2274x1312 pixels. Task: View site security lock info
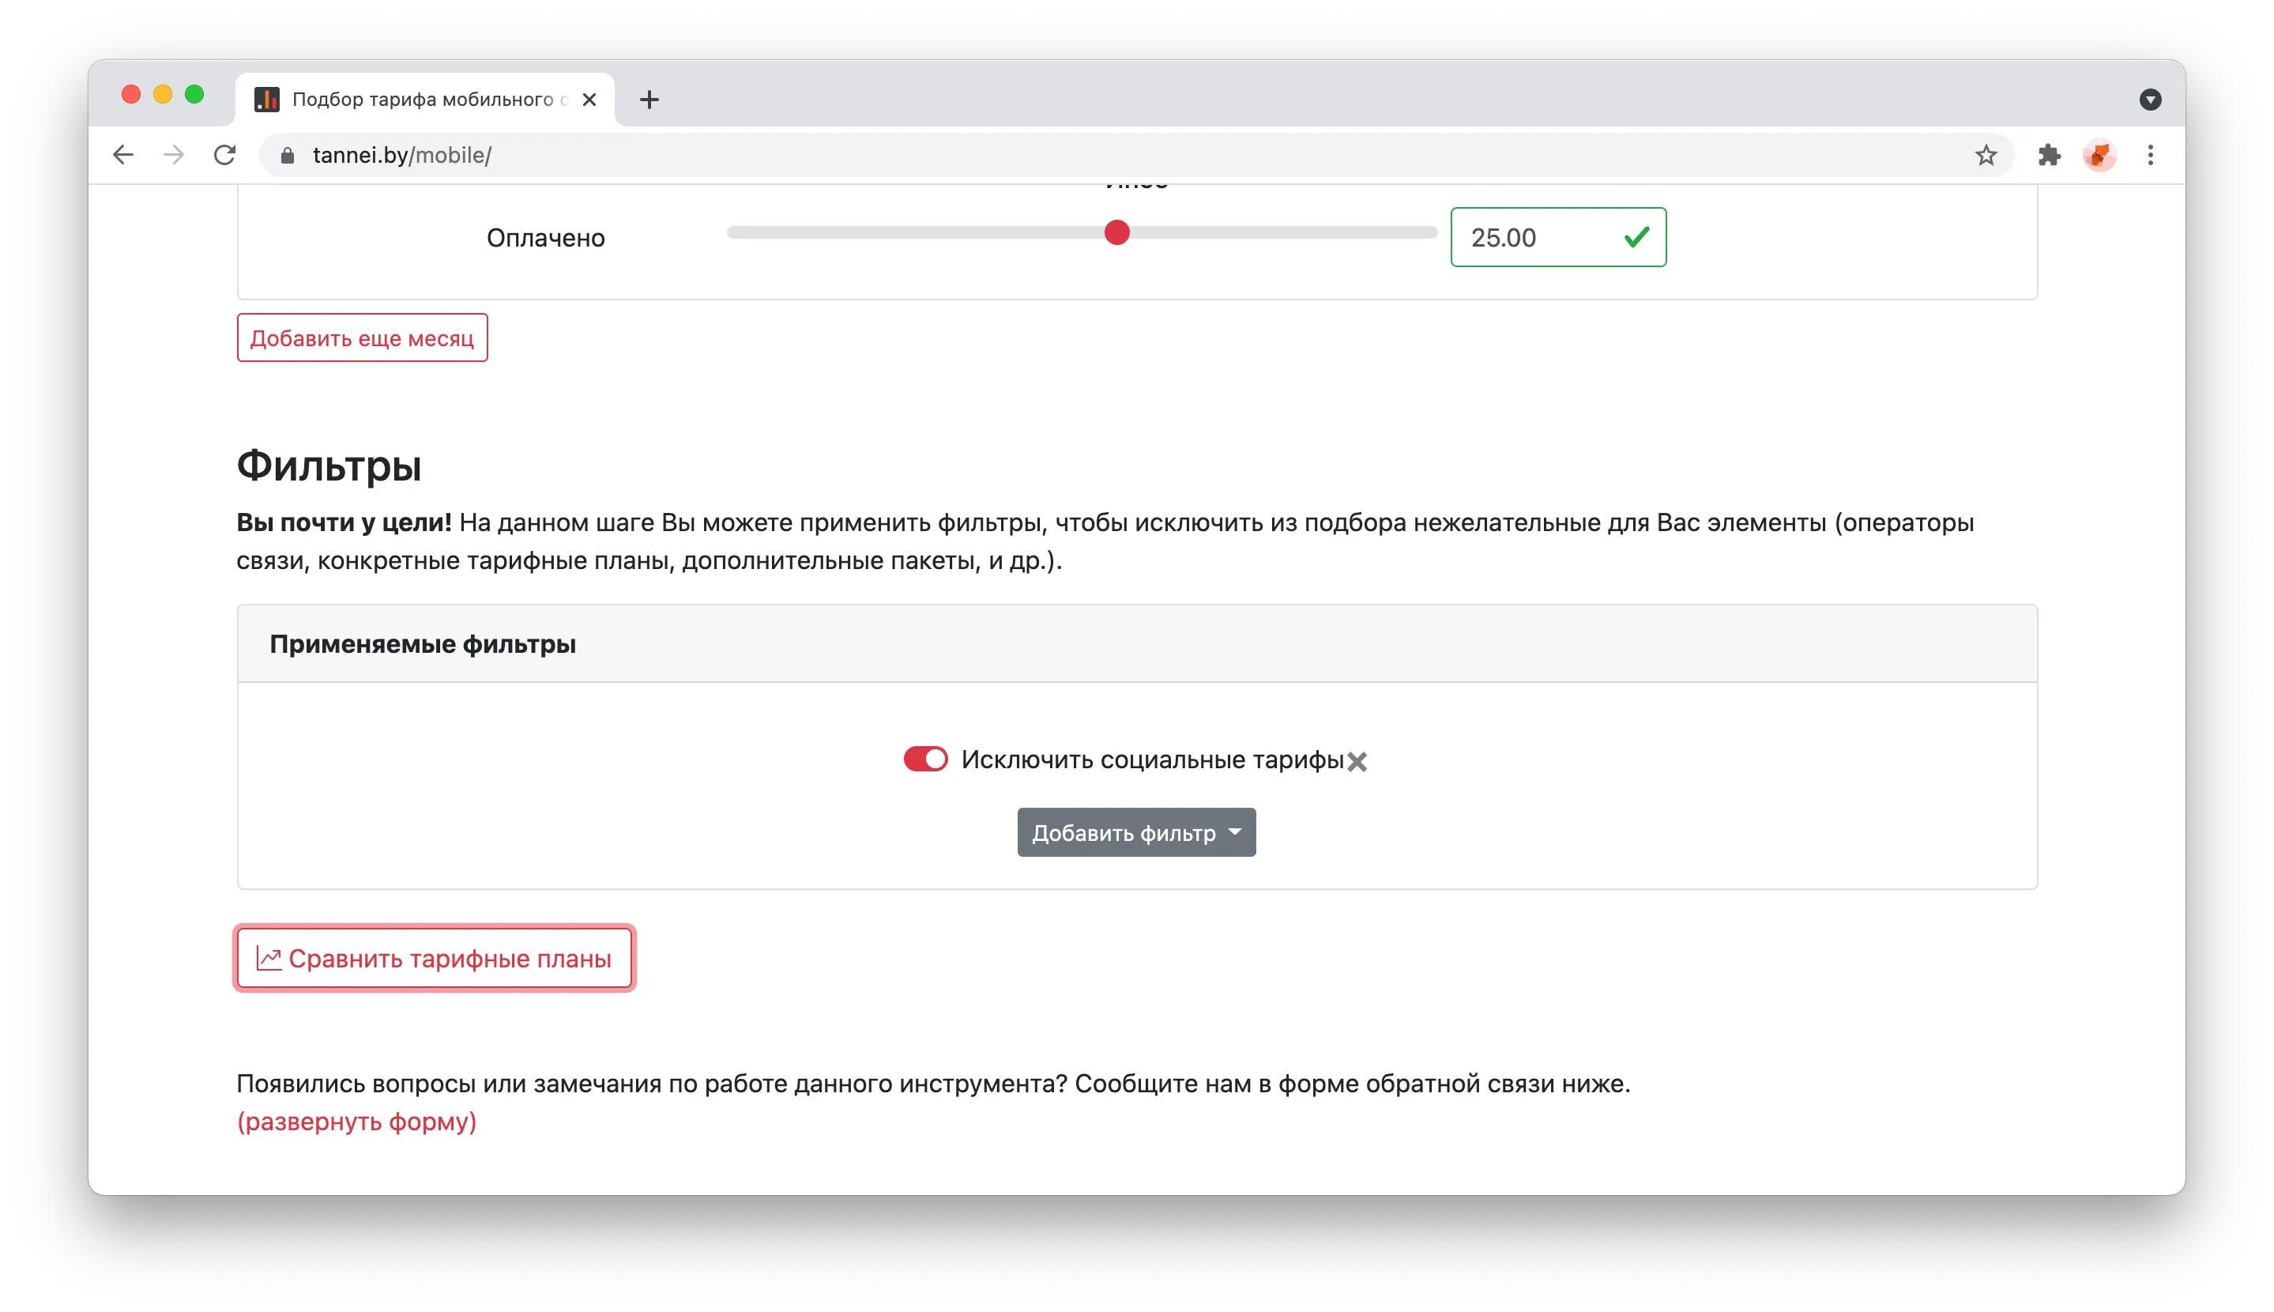tap(288, 155)
